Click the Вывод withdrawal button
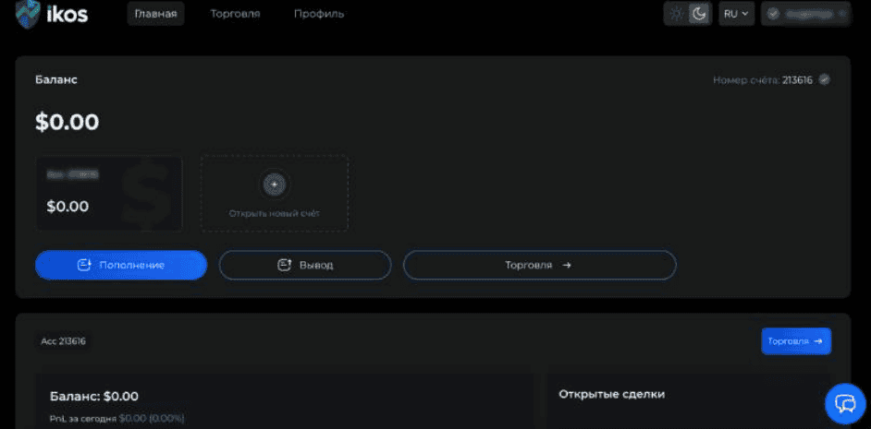Screen dimensions: 871x429 [x=304, y=265]
